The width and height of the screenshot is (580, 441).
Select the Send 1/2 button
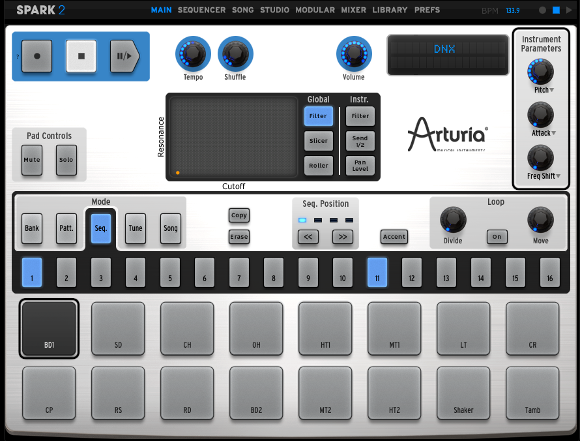[x=360, y=141]
